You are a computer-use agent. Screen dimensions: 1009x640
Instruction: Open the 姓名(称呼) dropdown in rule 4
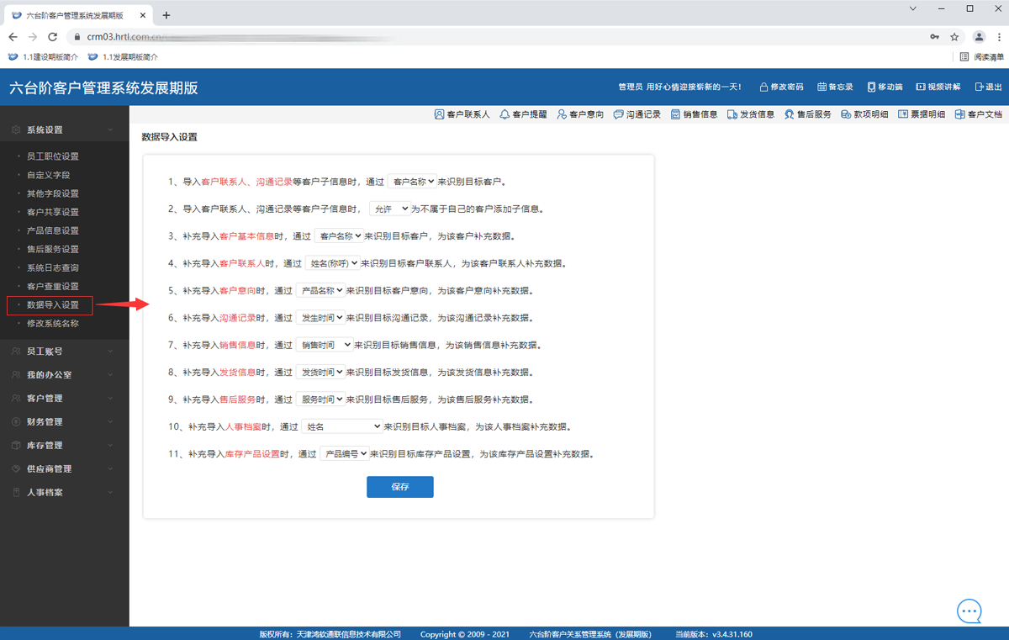pyautogui.click(x=332, y=263)
